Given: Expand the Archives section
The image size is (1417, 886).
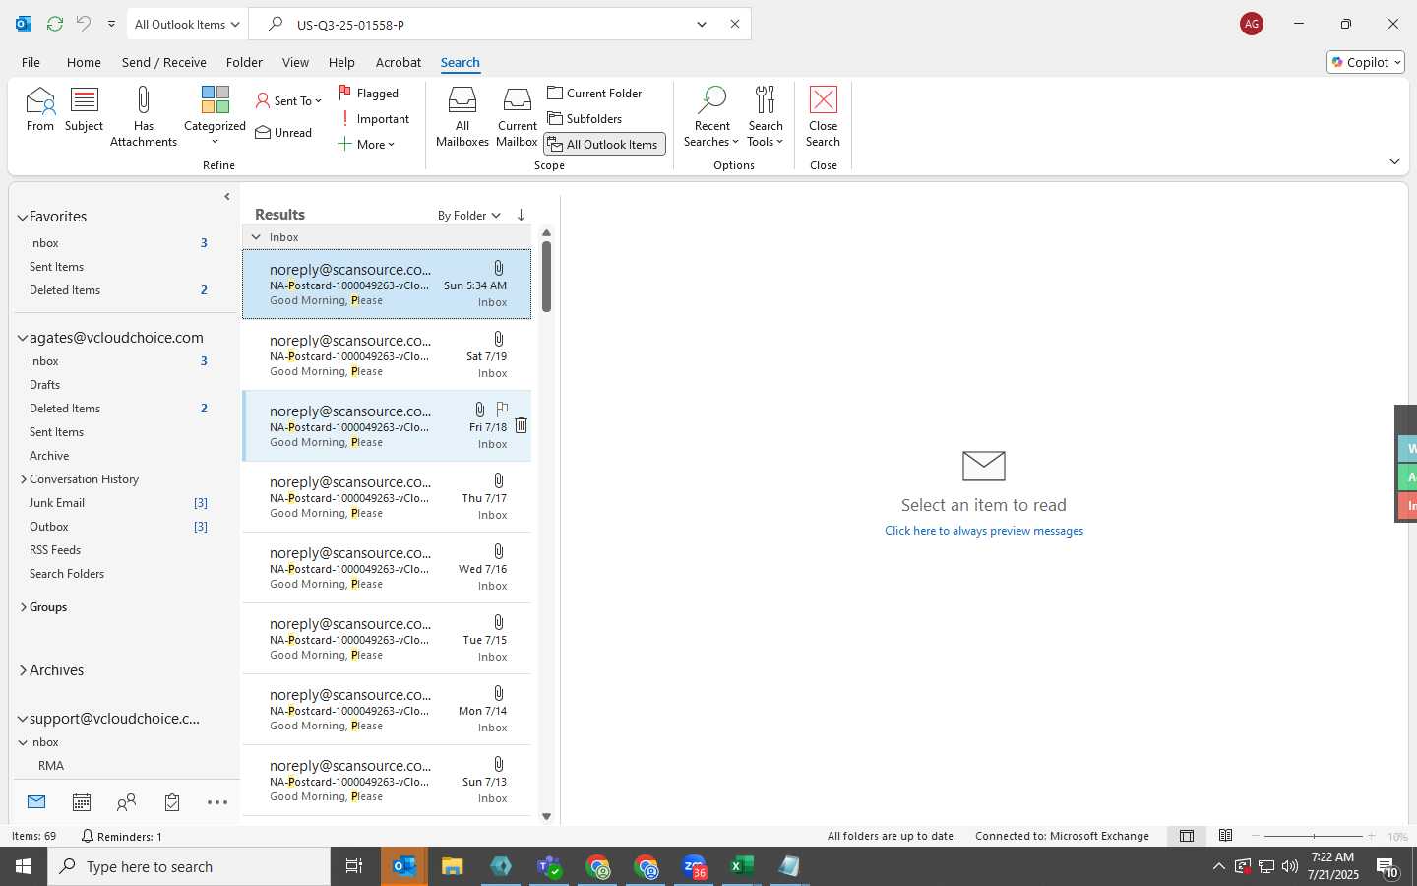Looking at the screenshot, I should pyautogui.click(x=23, y=670).
